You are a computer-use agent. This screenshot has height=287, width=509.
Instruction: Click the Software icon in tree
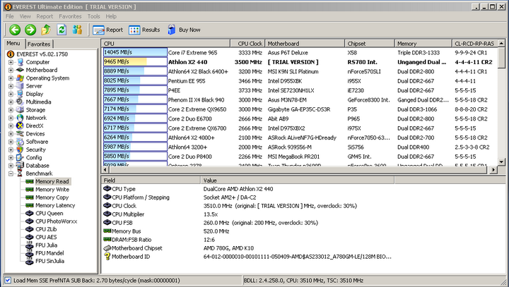click(x=20, y=142)
